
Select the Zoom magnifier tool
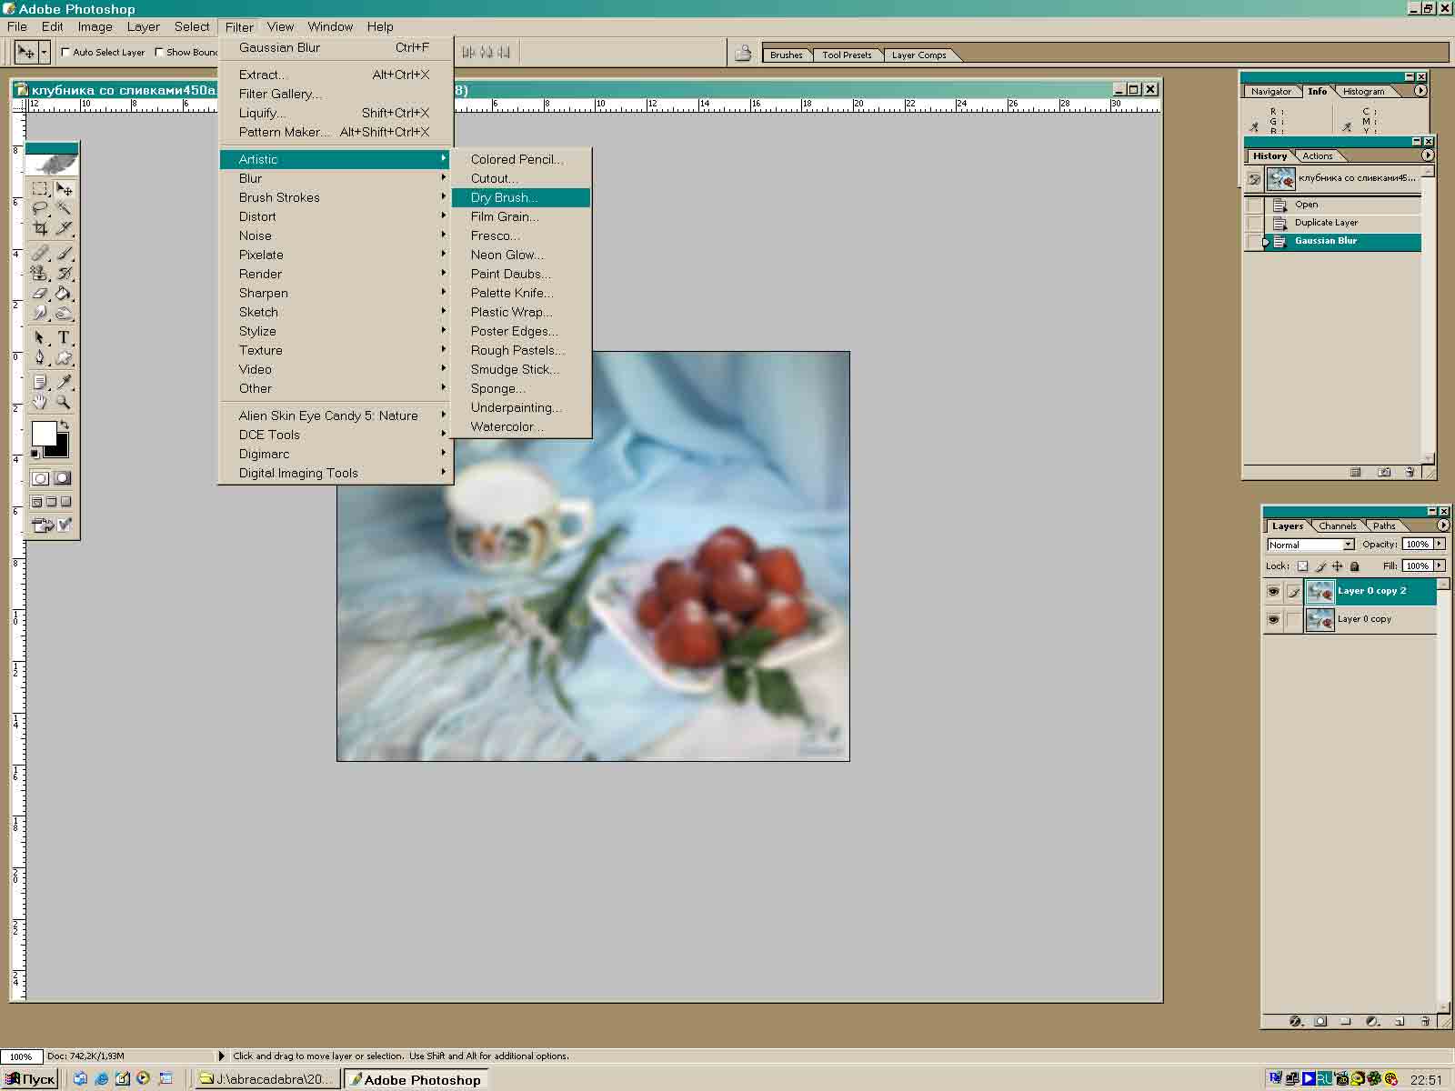pos(64,402)
